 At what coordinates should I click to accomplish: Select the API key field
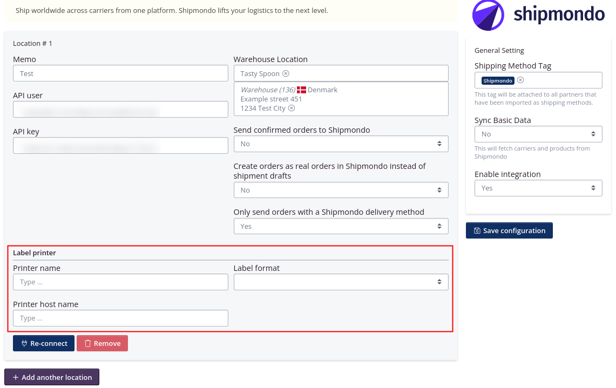click(120, 146)
